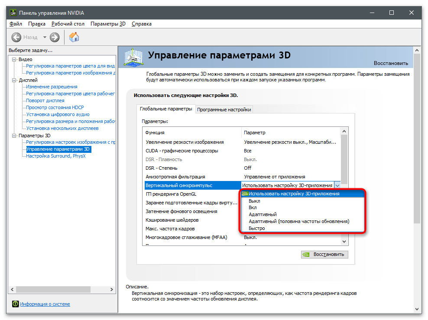
Task: Choose Вкл option in dropdown list
Action: [303, 207]
